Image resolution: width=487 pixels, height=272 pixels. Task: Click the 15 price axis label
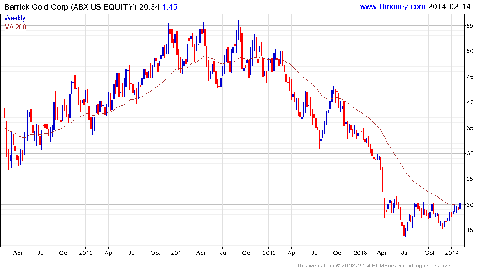[470, 230]
